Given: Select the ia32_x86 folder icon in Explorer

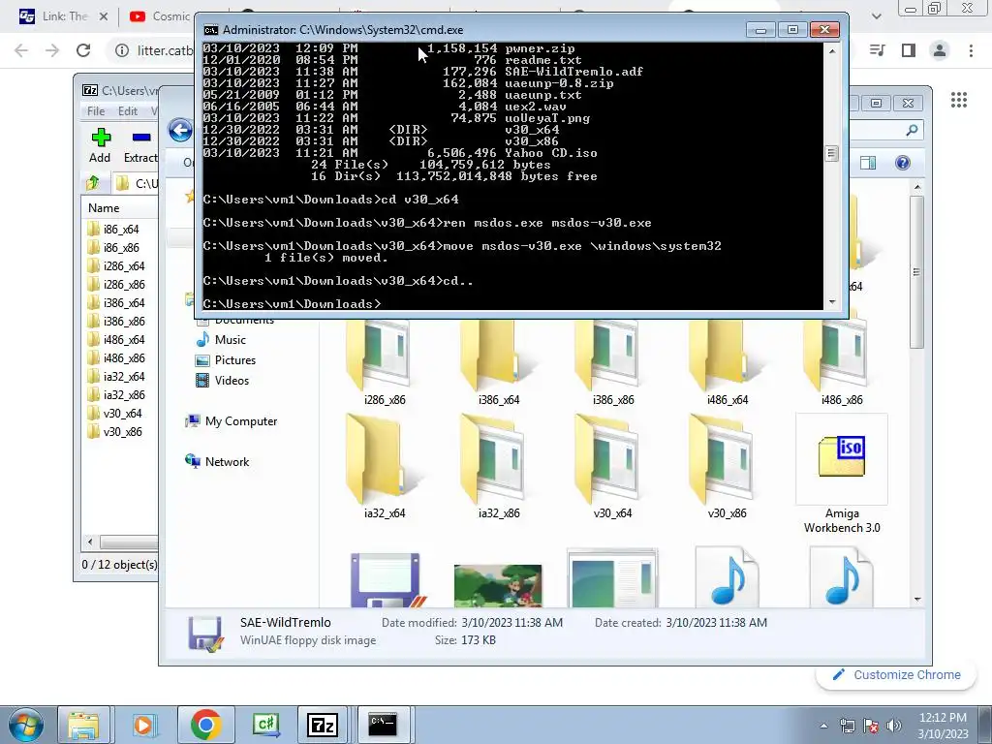Looking at the screenshot, I should click(499, 467).
